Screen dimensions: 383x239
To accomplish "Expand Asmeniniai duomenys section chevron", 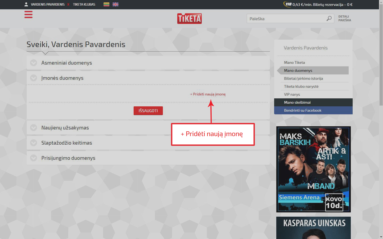I will pos(34,63).
